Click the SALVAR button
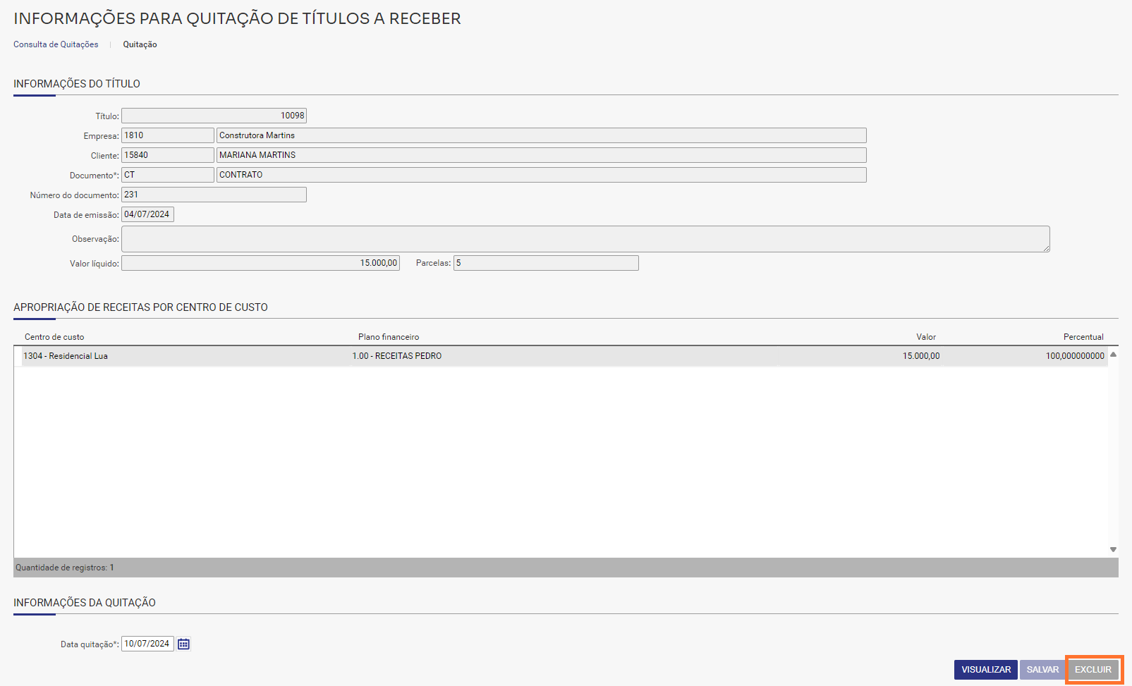The image size is (1132, 686). [x=1042, y=670]
